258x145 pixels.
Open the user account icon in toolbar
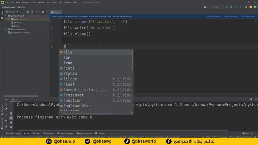(206, 7)
